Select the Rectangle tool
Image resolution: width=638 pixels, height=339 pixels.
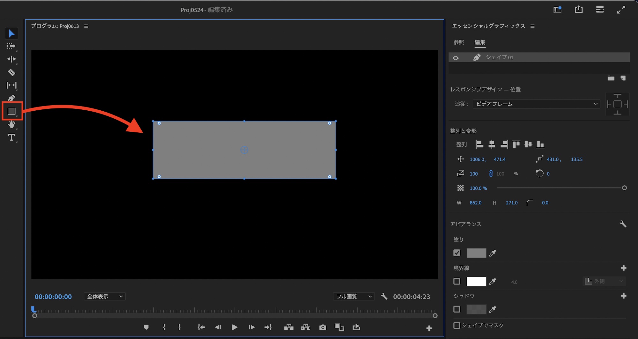(x=11, y=111)
